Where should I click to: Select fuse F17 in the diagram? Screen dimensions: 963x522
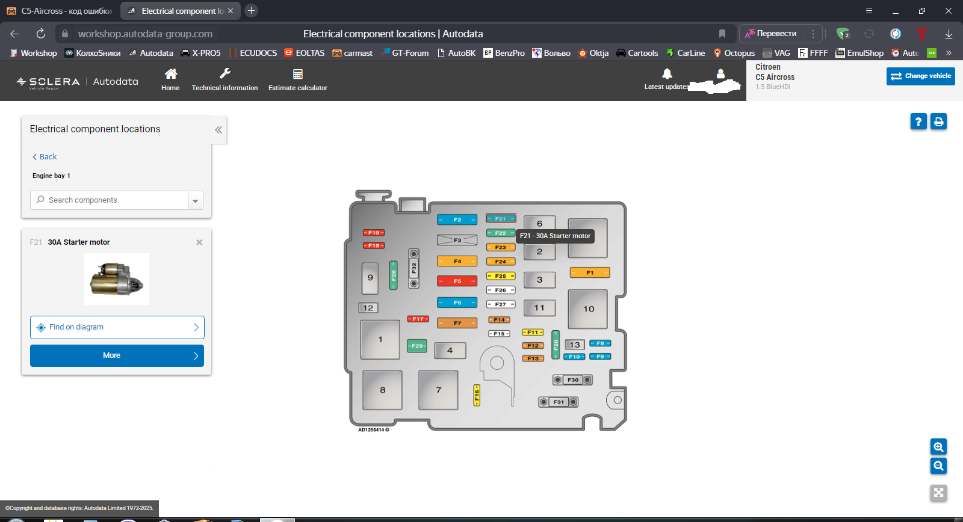tap(418, 319)
